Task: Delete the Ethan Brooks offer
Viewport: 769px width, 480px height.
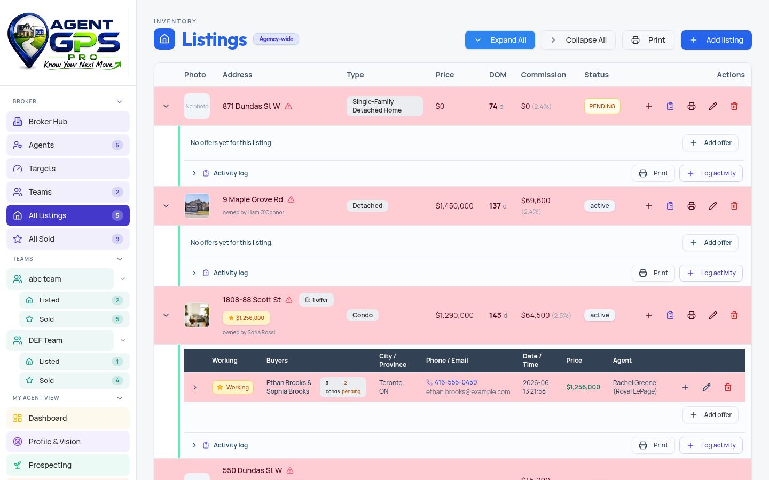Action: click(728, 387)
